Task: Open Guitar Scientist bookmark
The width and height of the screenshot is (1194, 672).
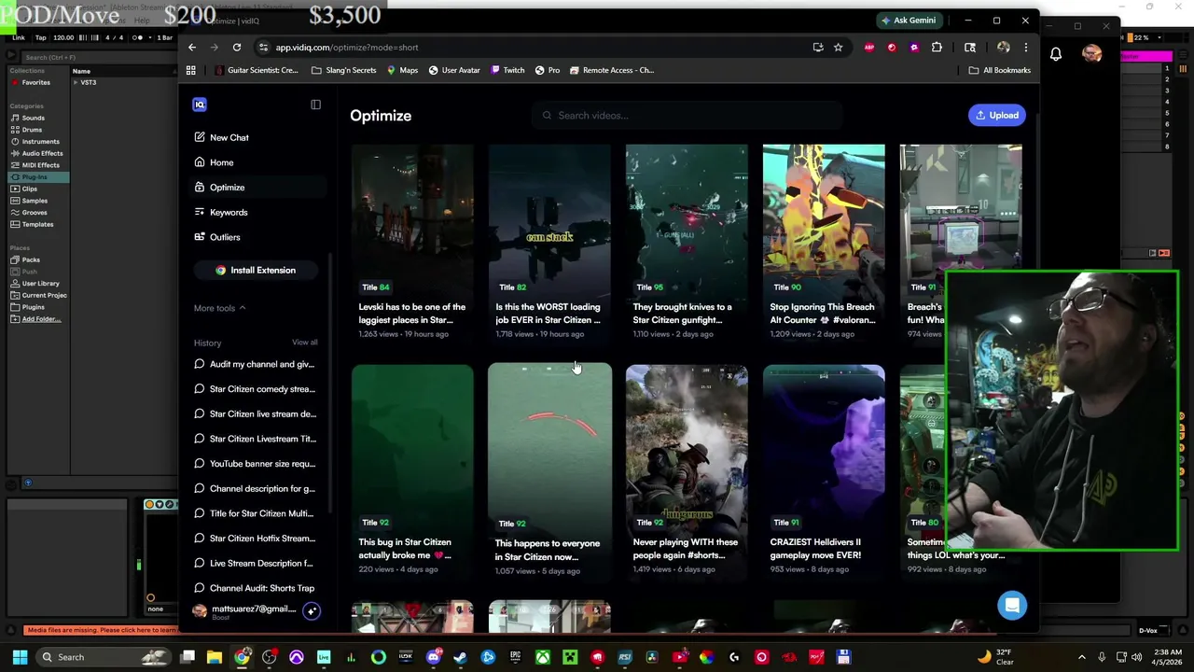Action: (257, 70)
